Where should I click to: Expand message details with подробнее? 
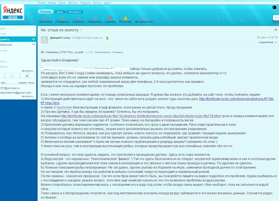[x=268, y=42]
